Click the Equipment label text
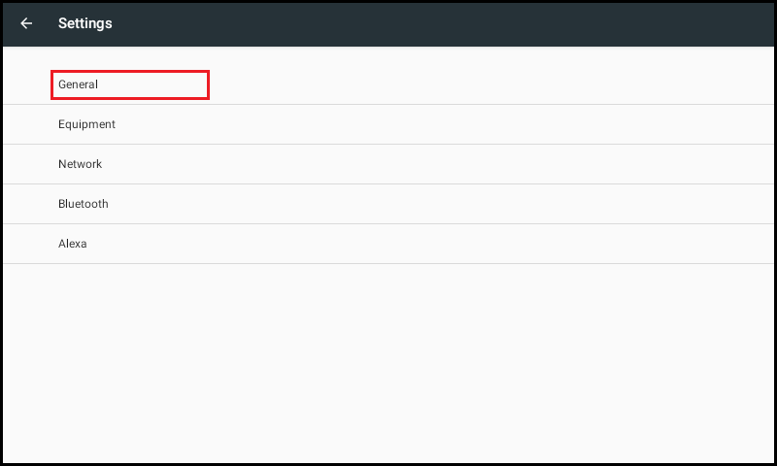This screenshot has height=466, width=777. click(86, 124)
